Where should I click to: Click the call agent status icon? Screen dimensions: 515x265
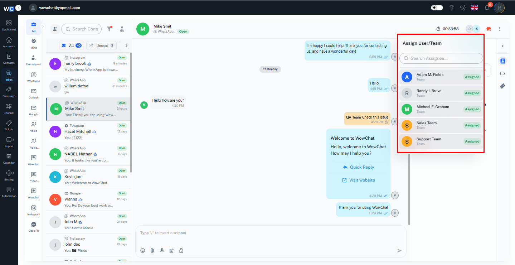coord(462,8)
